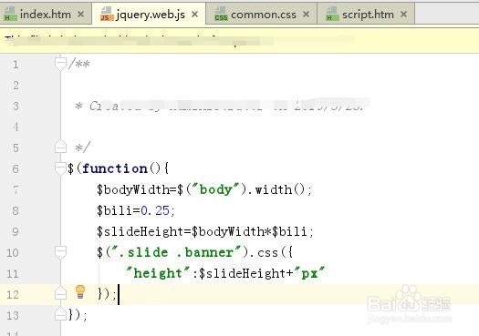Click the function keyword on line 6

(115, 168)
